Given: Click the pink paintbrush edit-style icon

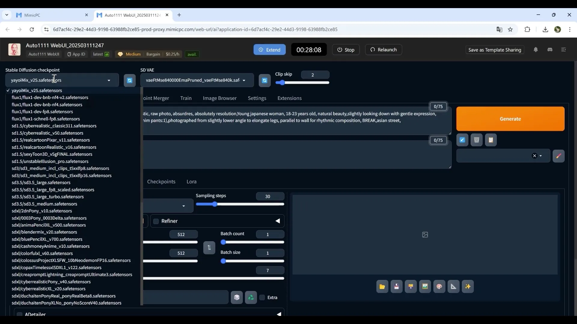Looking at the screenshot, I should point(558,156).
